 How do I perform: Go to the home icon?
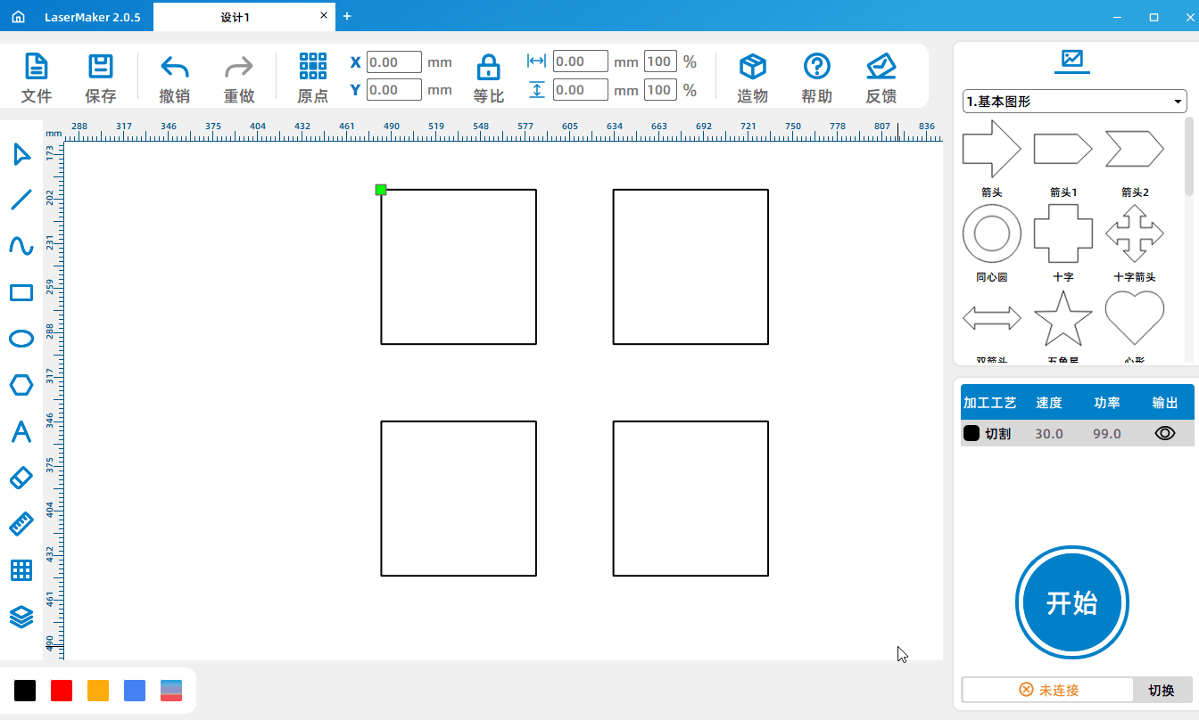(18, 17)
